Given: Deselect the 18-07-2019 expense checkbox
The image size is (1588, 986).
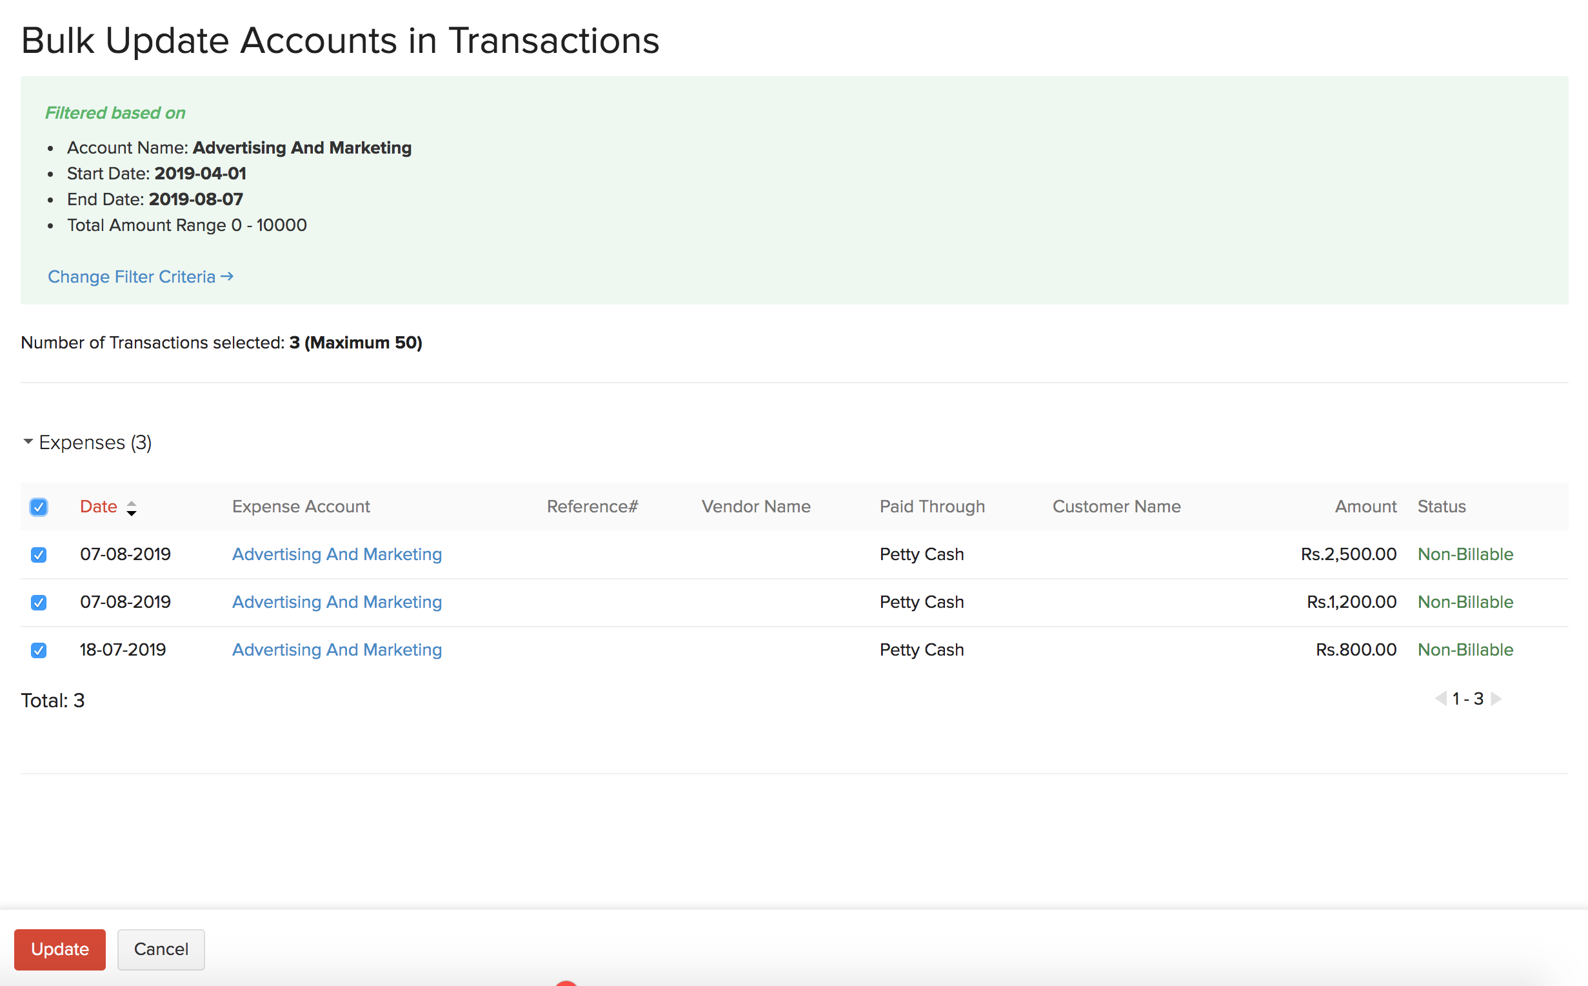Looking at the screenshot, I should (x=39, y=650).
